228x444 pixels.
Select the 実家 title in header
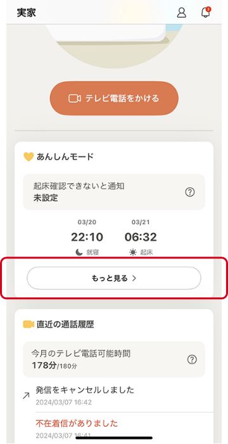pos(26,13)
